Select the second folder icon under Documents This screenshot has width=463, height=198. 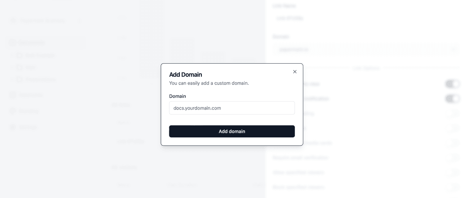[20, 68]
